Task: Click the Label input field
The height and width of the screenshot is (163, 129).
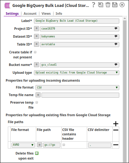Action: tap(76, 21)
